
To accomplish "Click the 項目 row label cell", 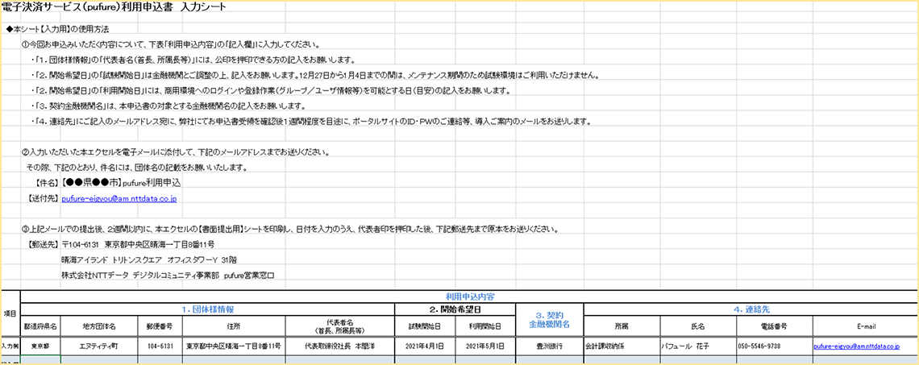I will tap(10, 313).
